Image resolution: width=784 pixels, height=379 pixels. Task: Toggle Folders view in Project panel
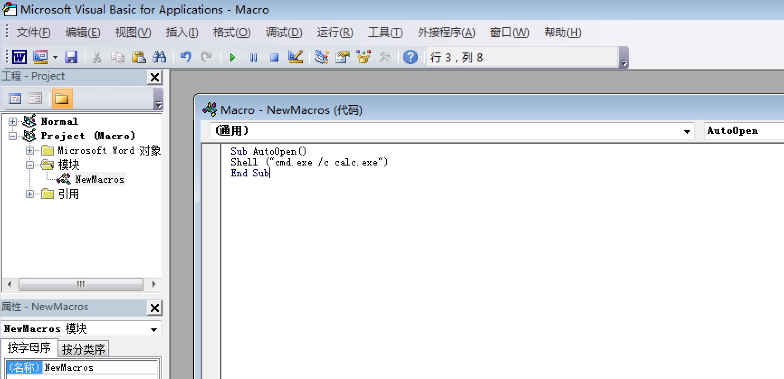(62, 99)
